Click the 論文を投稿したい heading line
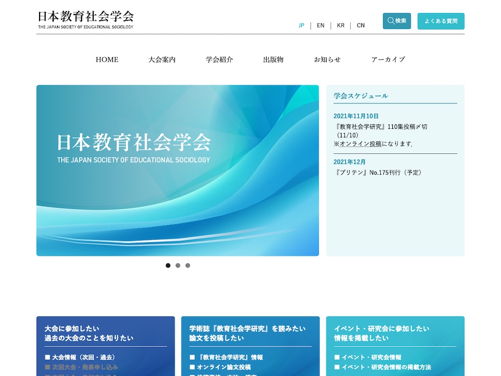The image size is (501, 376). tap(216, 338)
